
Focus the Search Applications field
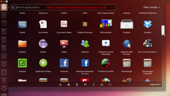(63, 7)
